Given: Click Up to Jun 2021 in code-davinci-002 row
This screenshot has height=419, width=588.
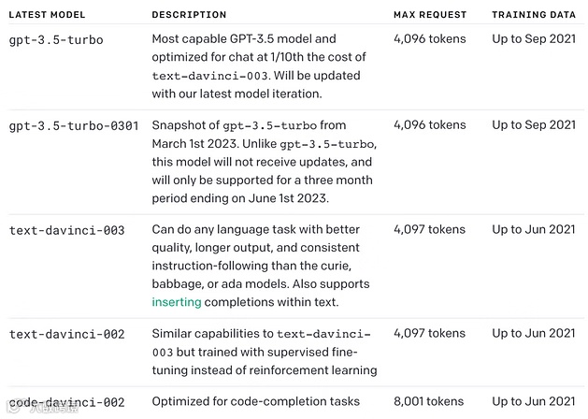Looking at the screenshot, I should [534, 402].
